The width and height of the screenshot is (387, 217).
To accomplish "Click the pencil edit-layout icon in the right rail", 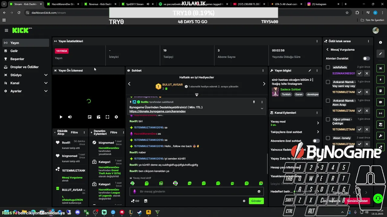I will click(381, 54).
